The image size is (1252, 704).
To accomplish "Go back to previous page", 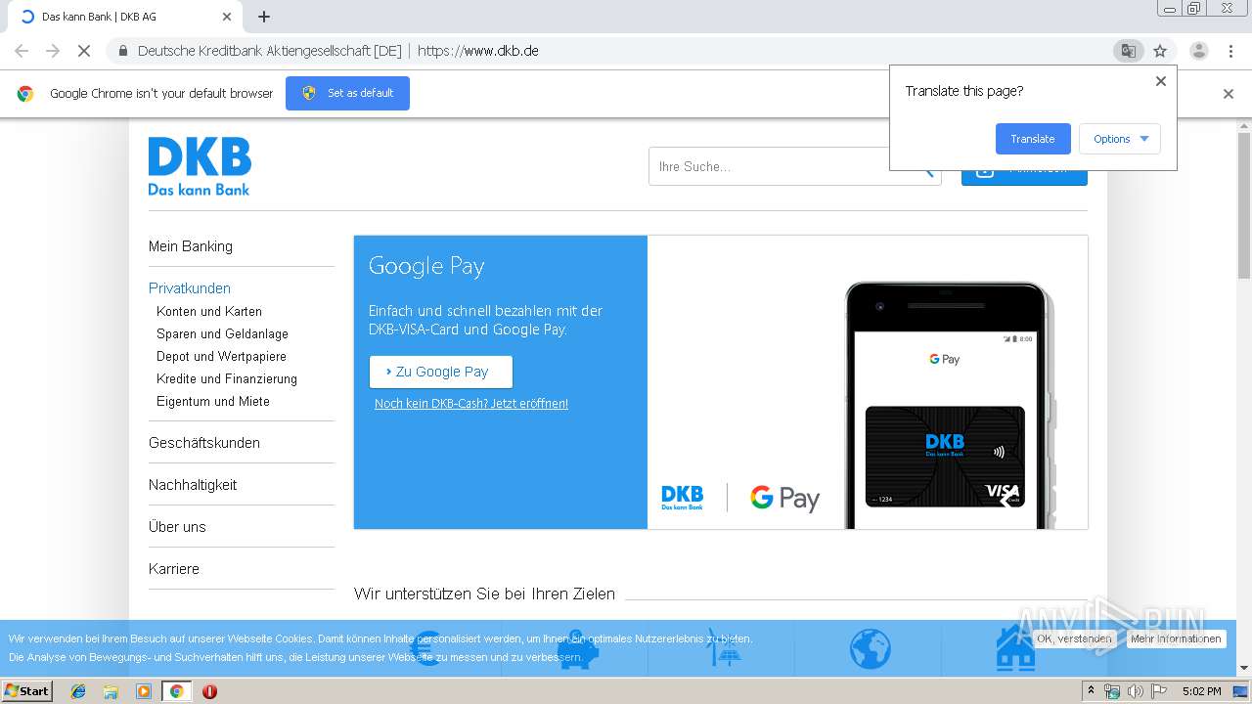I will [22, 51].
